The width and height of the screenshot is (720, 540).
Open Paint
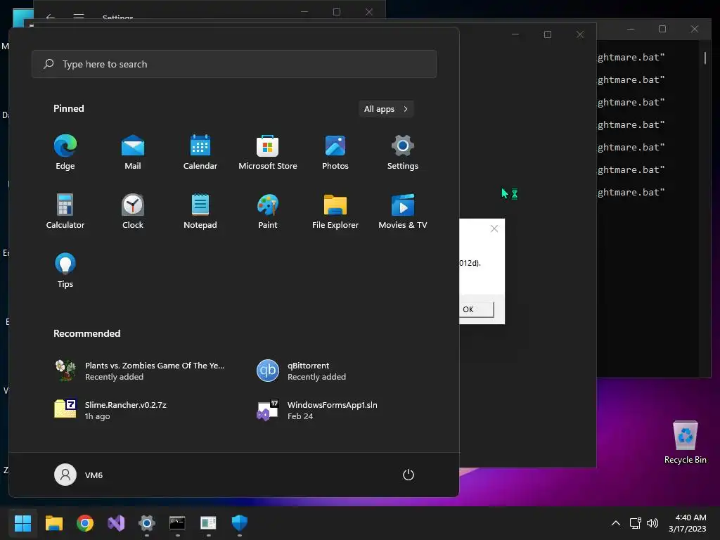pyautogui.click(x=268, y=211)
